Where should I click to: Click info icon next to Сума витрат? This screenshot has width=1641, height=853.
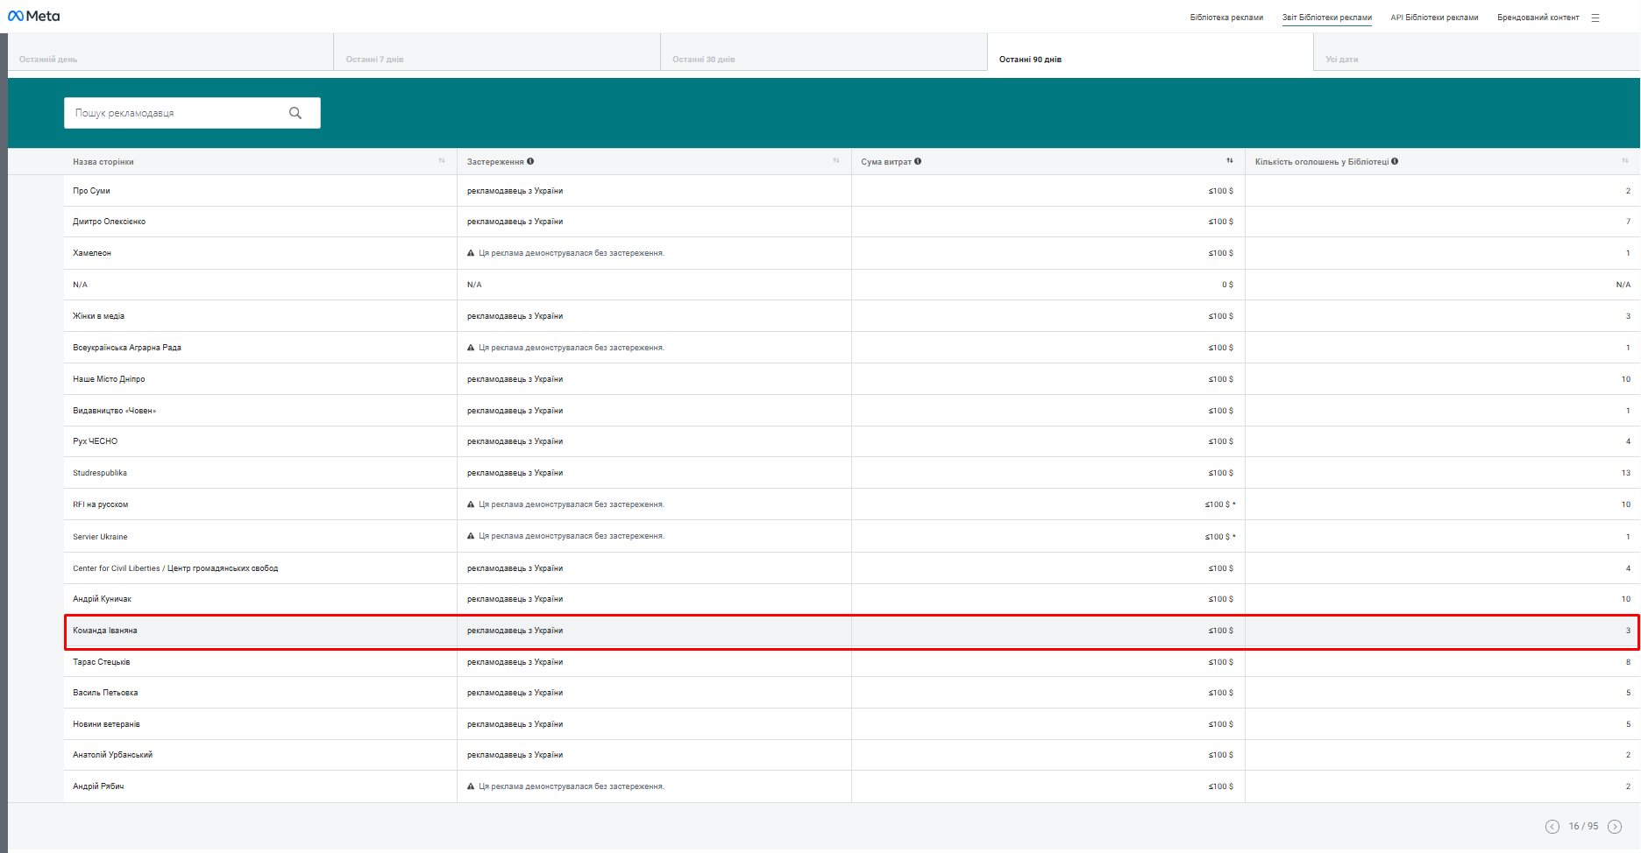coord(918,161)
